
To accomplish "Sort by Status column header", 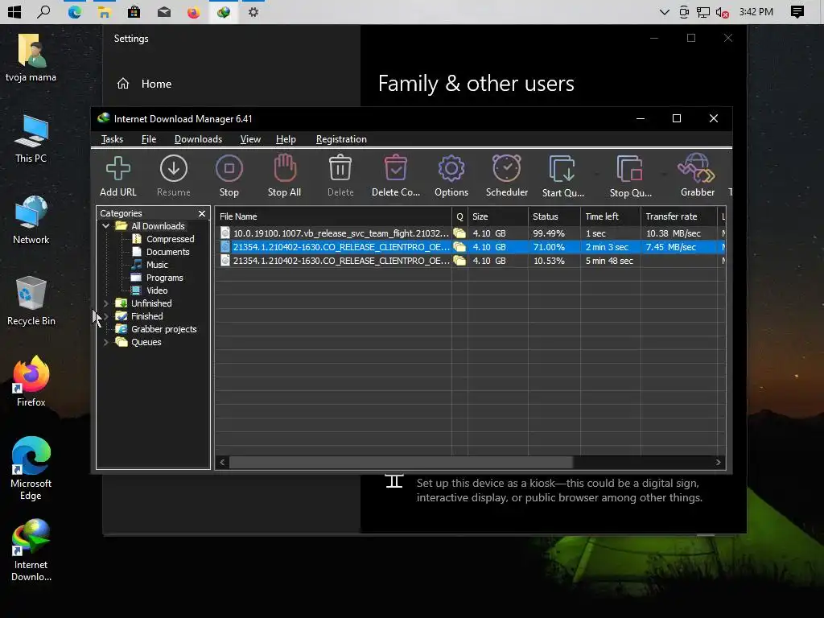I will tap(554, 216).
